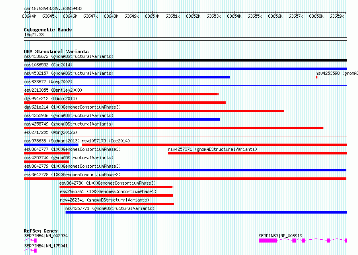Screen dimensions: 358x255
Task: Click the esv2717205 (Wong2012b) label
Action: point(51,132)
